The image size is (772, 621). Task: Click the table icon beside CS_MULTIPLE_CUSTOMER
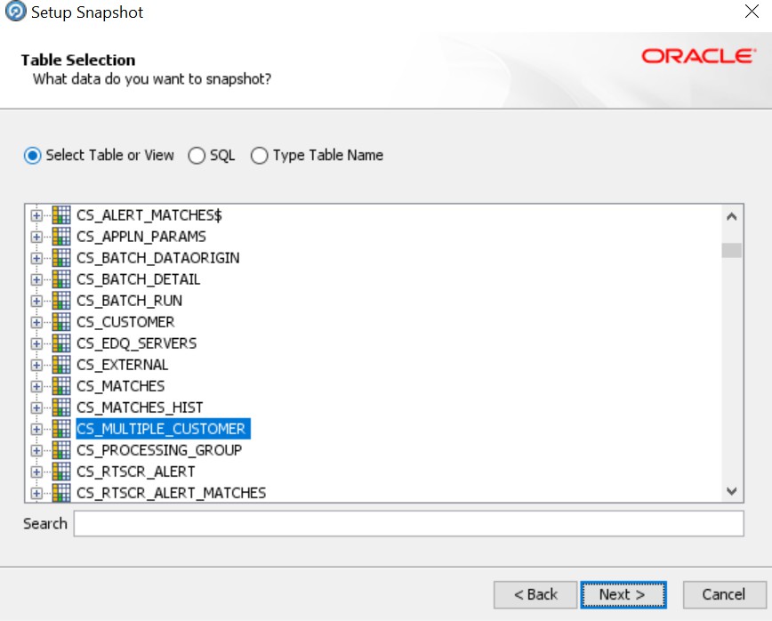point(61,429)
